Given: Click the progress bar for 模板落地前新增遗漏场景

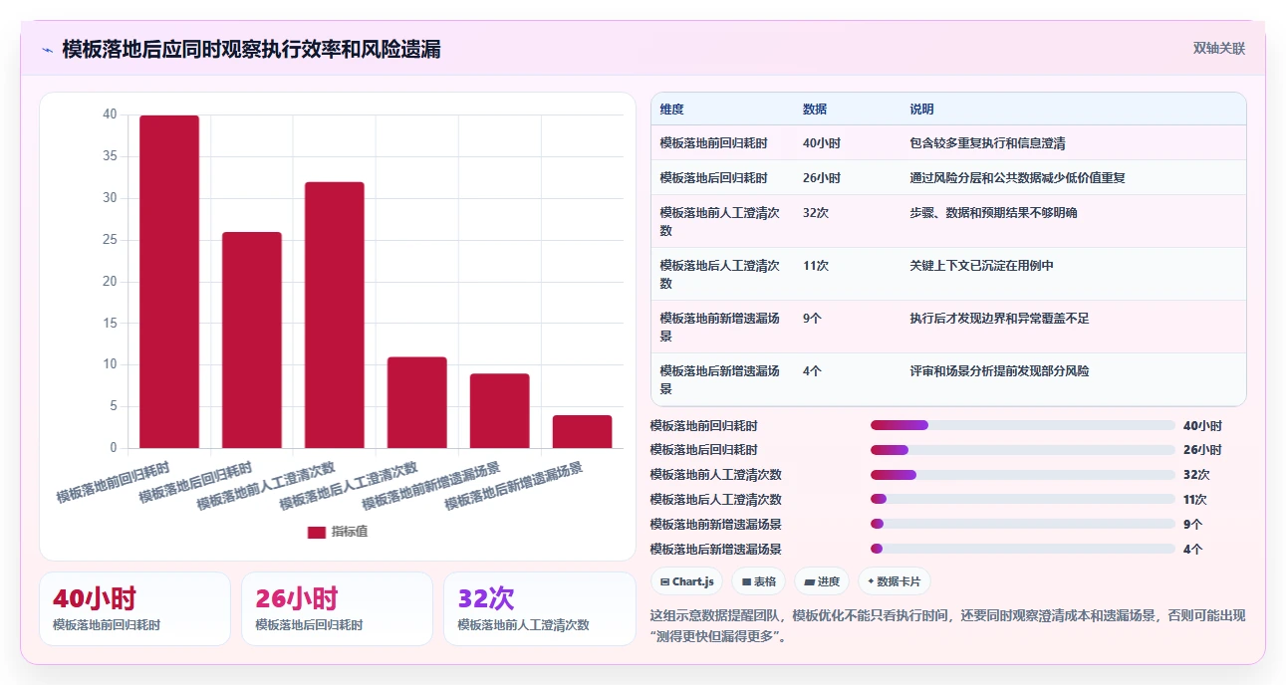Looking at the screenshot, I should pos(1023,524).
